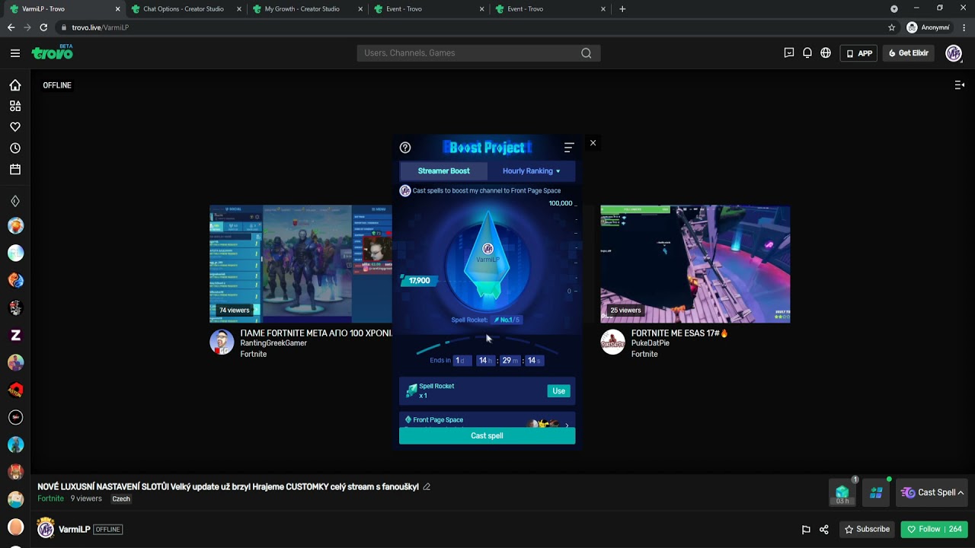Open the blue tiles widget icon
The image size is (975, 548).
pos(876,493)
